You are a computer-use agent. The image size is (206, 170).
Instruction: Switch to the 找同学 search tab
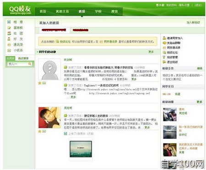(11, 58)
